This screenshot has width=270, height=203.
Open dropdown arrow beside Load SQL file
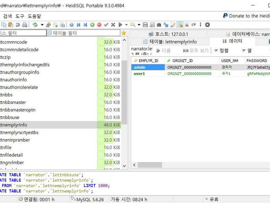click(x=139, y=25)
